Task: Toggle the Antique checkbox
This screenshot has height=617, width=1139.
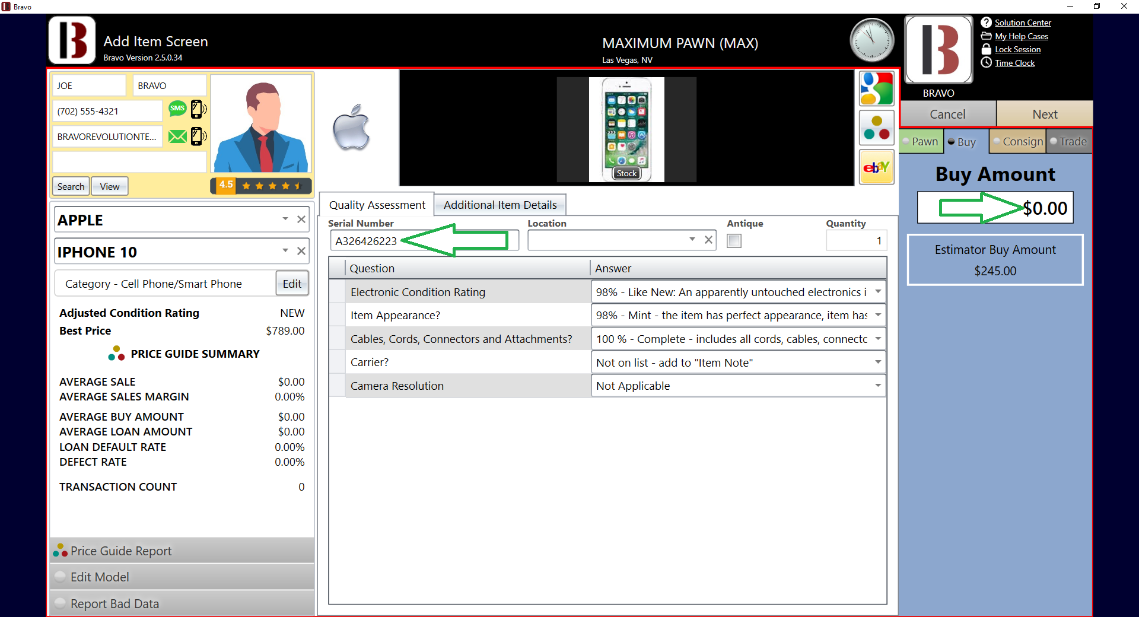Action: pyautogui.click(x=734, y=241)
